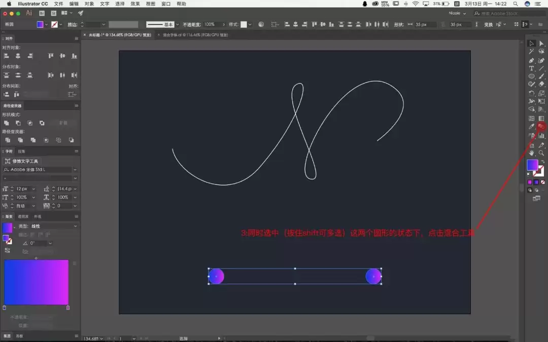The image size is (548, 342).
Task: Click Minus Front shape mode in Pathfinder
Action: point(18,123)
